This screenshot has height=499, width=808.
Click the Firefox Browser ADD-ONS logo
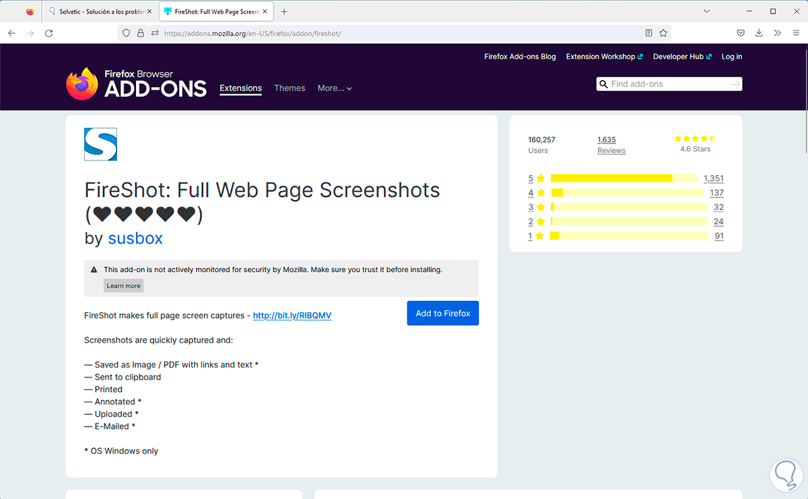tap(136, 84)
